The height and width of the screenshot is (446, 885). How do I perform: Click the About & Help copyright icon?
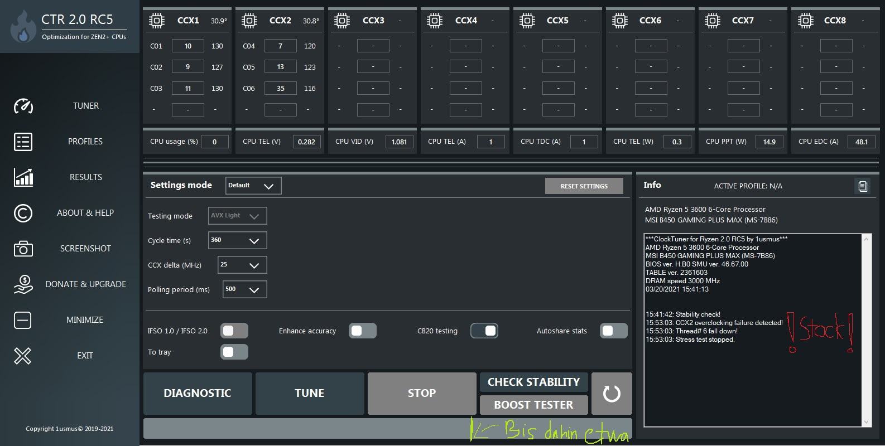coord(23,213)
